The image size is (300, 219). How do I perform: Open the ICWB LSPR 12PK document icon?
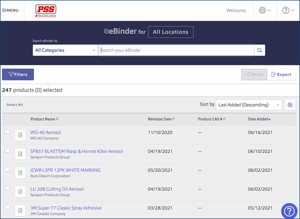[20, 173]
